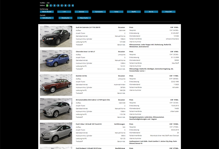Click Vorführwagen label on Ford C-Max

pos(119,124)
